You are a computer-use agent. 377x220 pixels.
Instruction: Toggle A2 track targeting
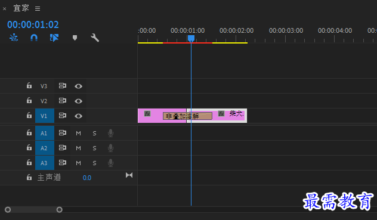click(45, 148)
